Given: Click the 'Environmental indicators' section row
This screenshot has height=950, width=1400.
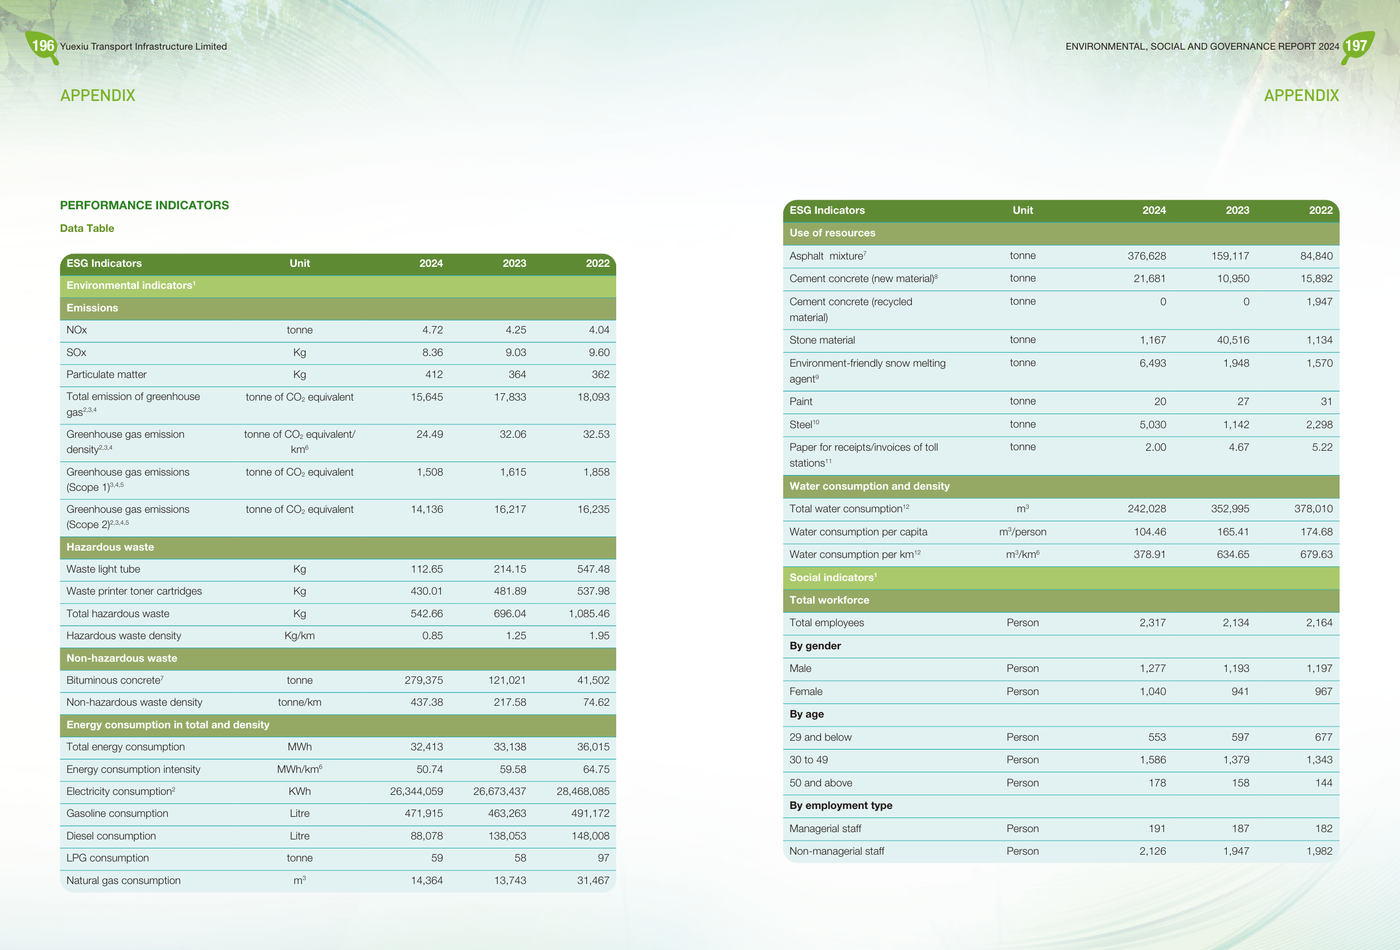Looking at the screenshot, I should pyautogui.click(x=338, y=285).
